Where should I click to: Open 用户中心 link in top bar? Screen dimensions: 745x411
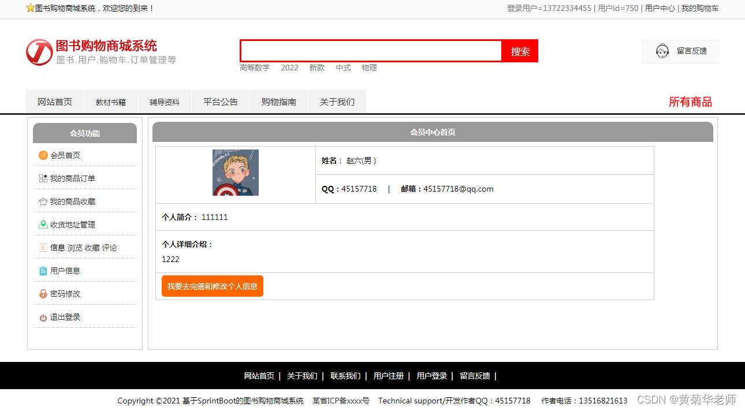click(660, 8)
